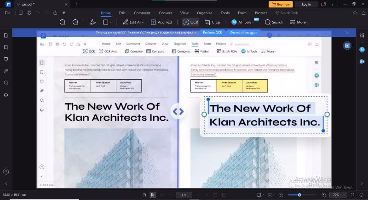Click the OCR button in the main Home toolbar
This screenshot has height=200, width=368.
190,22
